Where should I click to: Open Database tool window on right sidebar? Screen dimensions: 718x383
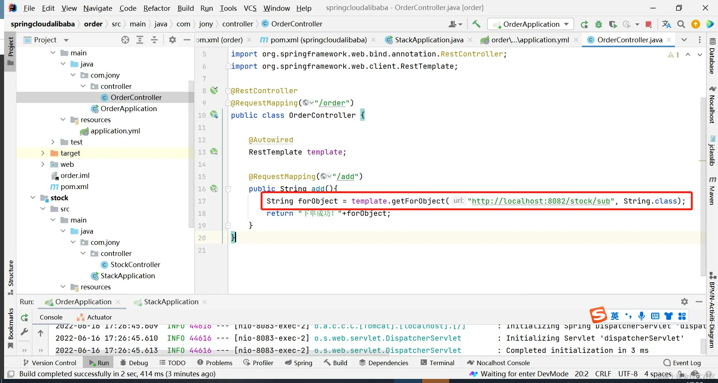coord(712,56)
